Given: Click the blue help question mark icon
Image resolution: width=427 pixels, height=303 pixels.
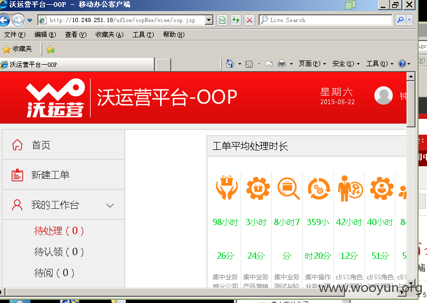Looking at the screenshot, I should coord(402,64).
